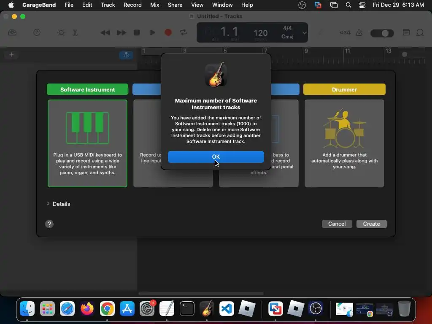The height and width of the screenshot is (324, 432).
Task: Open the Note Pad icon
Action: pos(406,33)
